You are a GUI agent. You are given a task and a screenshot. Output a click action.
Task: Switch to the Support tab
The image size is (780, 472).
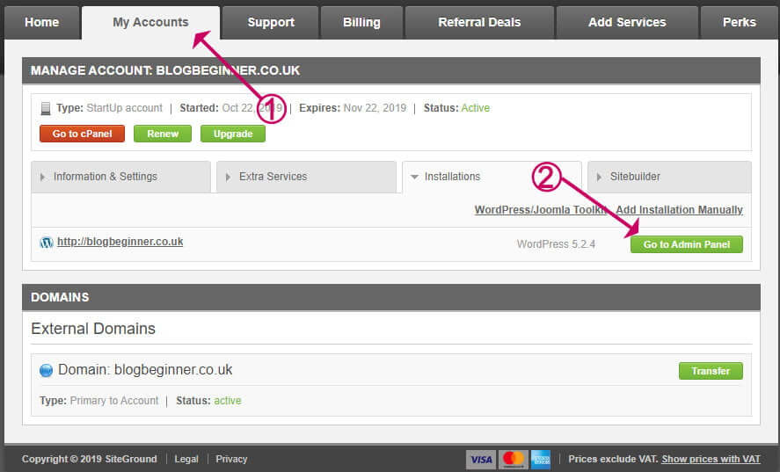pos(271,22)
